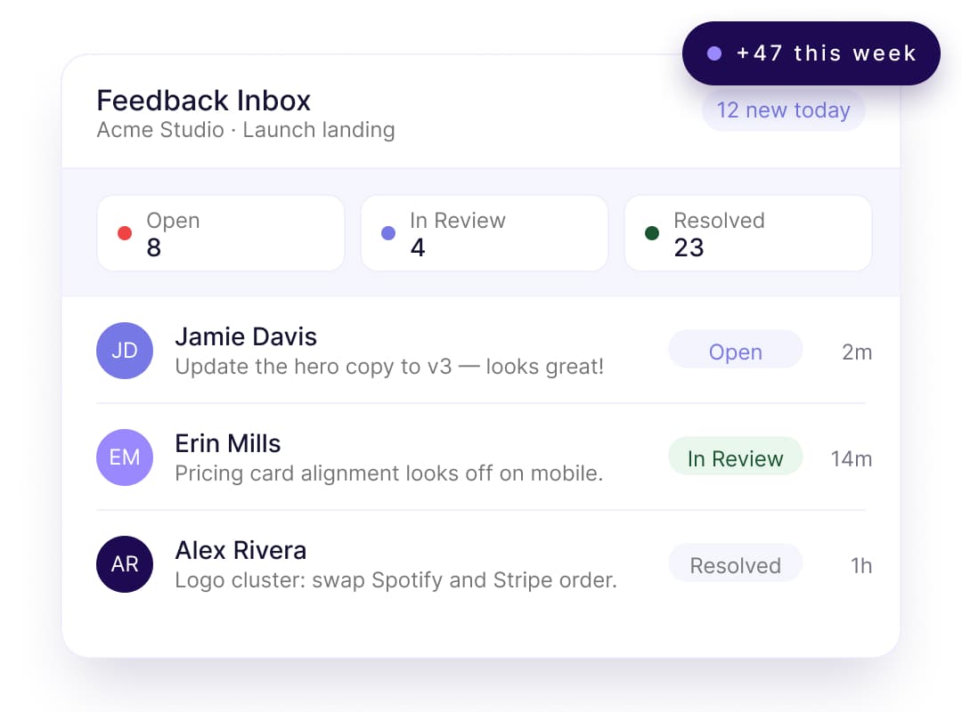Viewport: 962px width, 712px height.
Task: Click the '2m' timestamp
Action: click(x=857, y=352)
